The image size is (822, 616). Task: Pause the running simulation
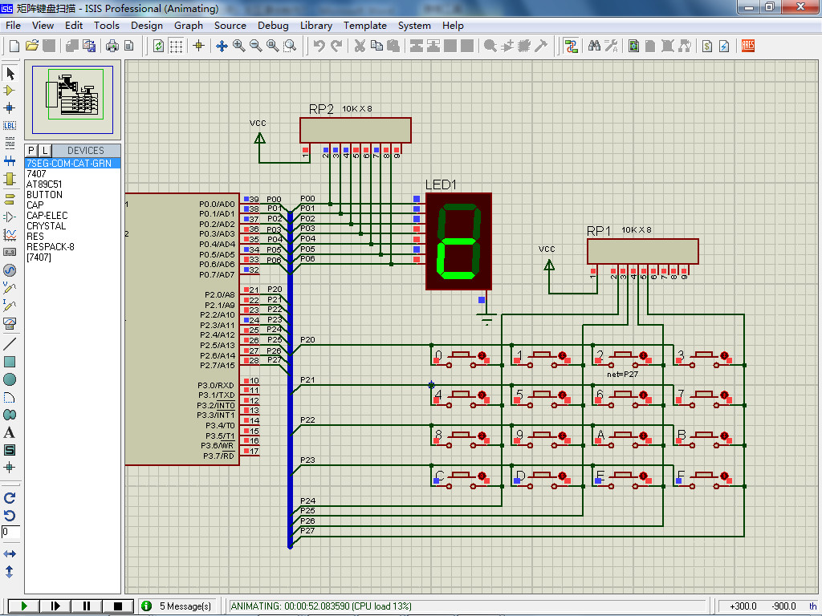pos(87,606)
